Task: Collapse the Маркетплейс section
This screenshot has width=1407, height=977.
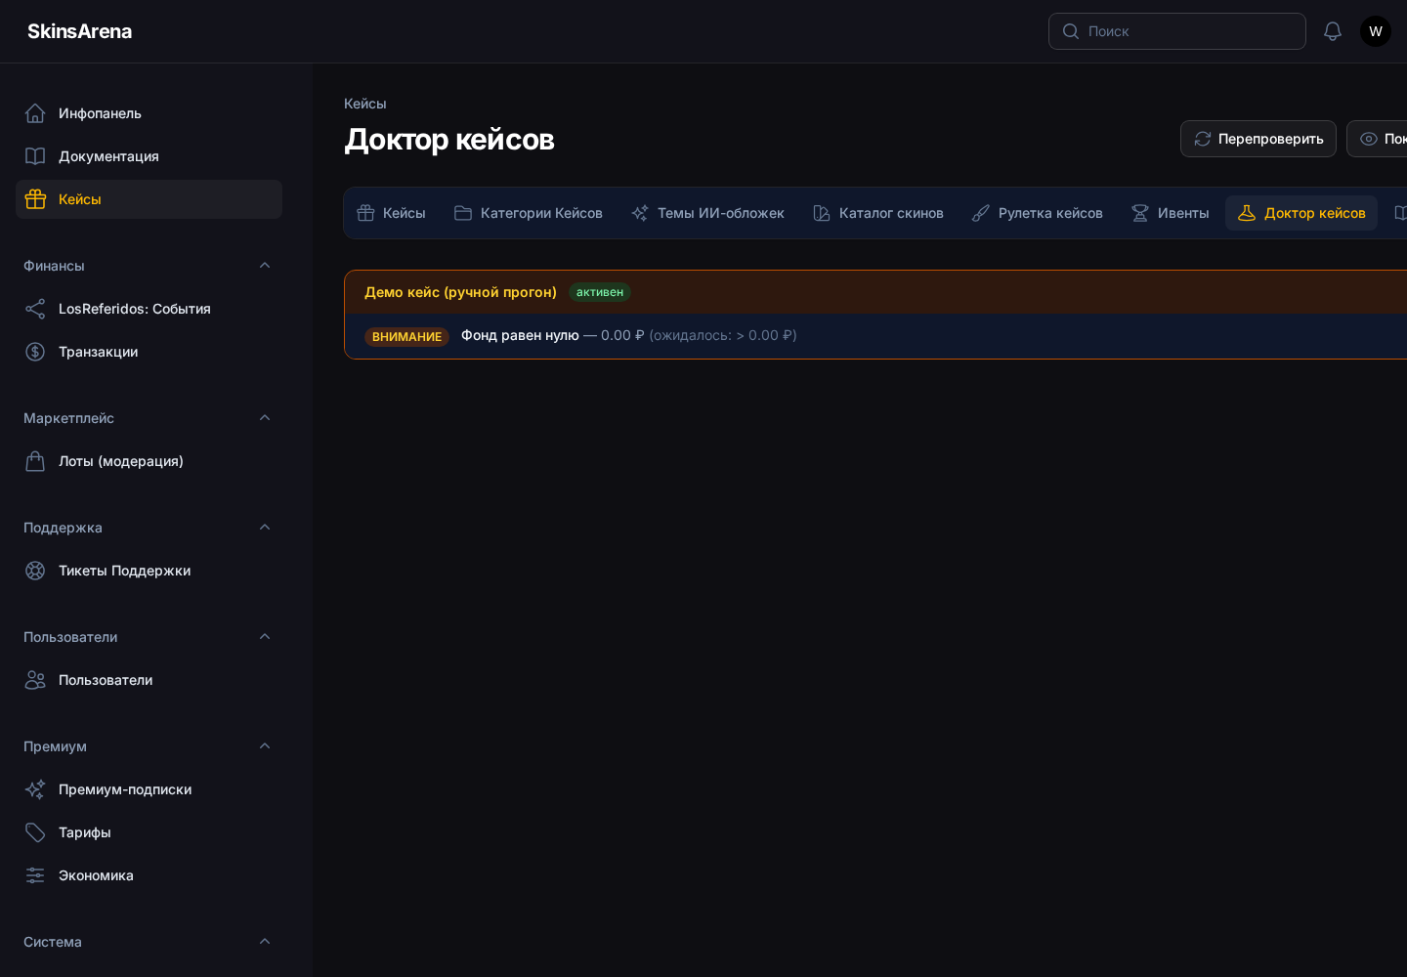Action: pos(265,418)
